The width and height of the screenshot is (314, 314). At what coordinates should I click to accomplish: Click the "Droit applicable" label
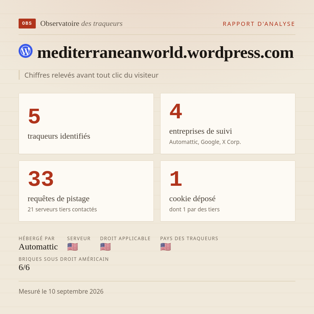(x=125, y=238)
